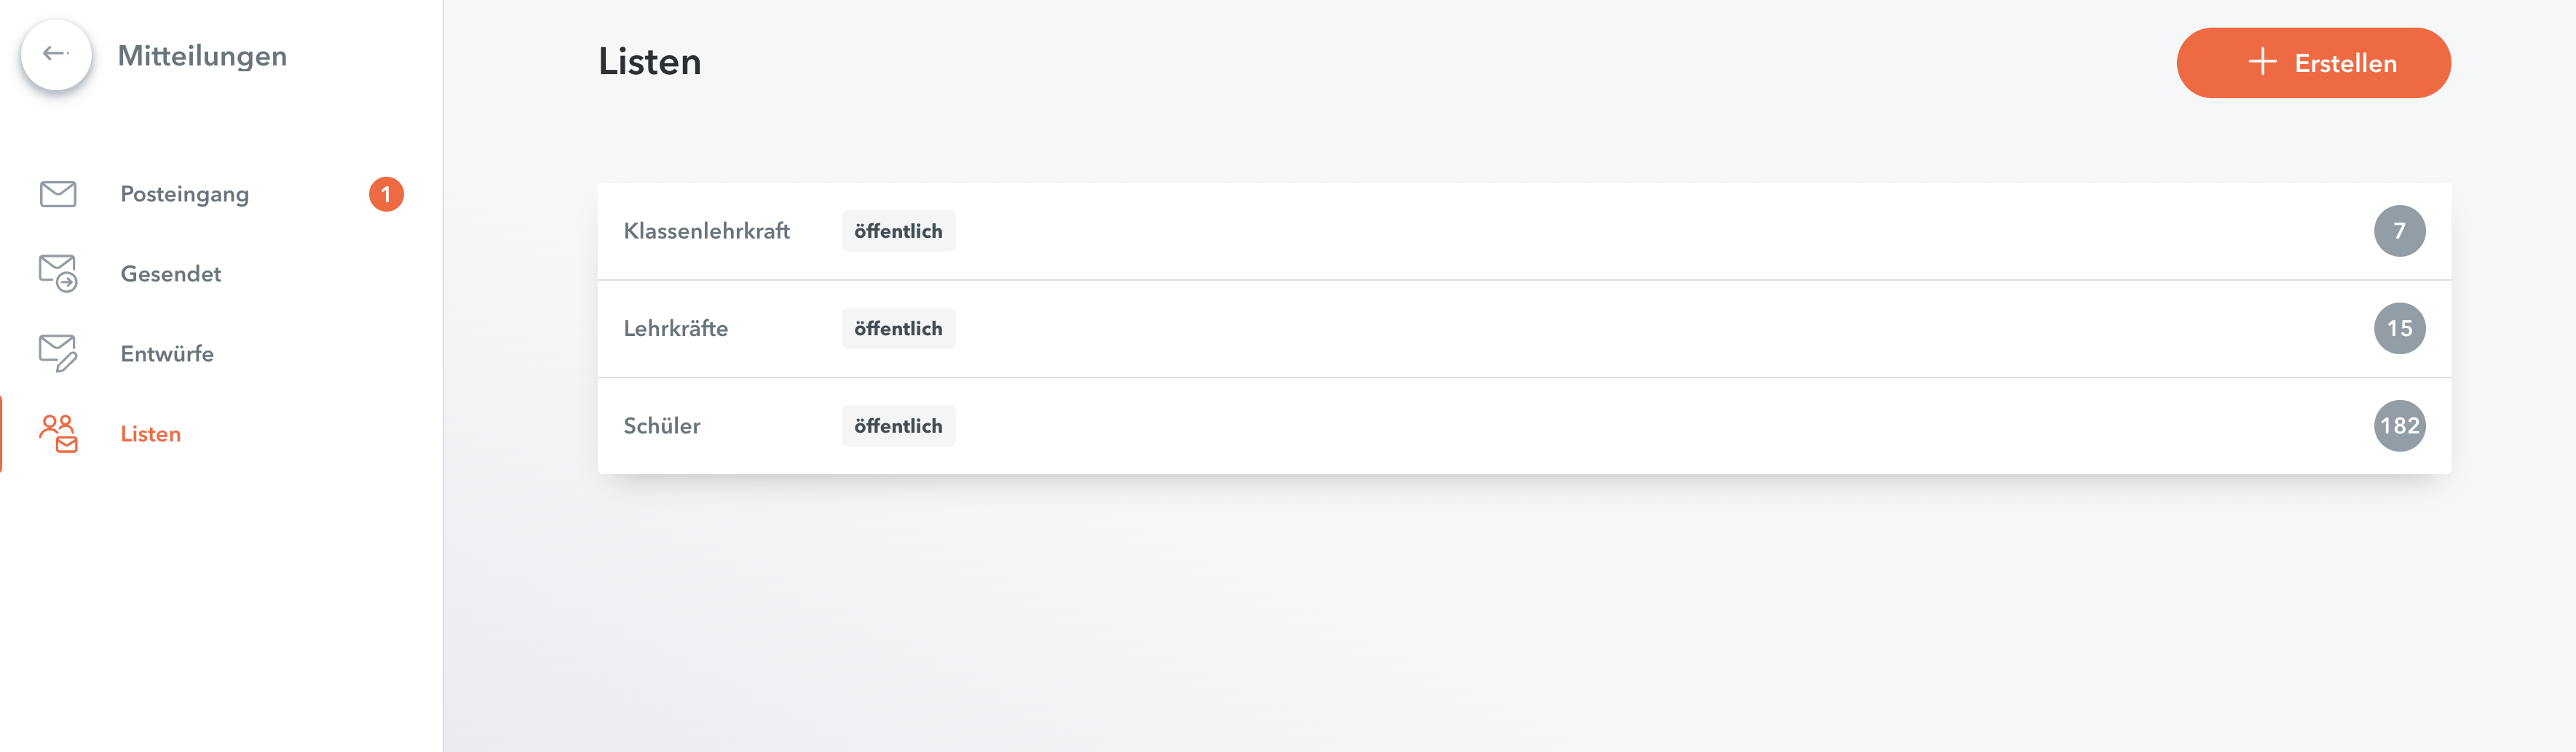Open the Posteingang envelope icon
Image resolution: width=2576 pixels, height=752 pixels.
(x=58, y=193)
